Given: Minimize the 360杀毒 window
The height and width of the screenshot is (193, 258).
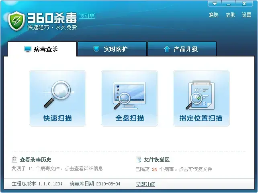Looking at the screenshot, I should pos(228,4).
